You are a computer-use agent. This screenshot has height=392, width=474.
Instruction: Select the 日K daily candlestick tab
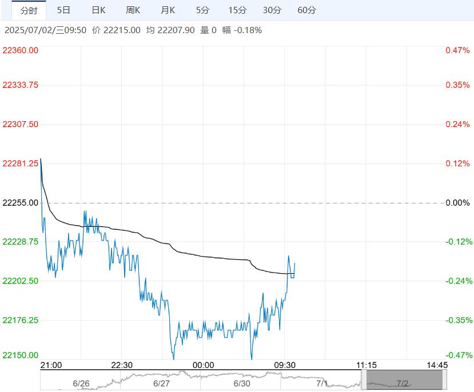tap(99, 10)
